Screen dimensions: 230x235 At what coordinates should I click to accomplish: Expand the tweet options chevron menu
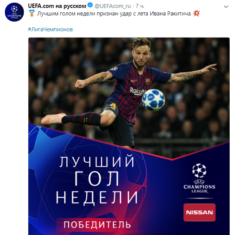(x=226, y=7)
